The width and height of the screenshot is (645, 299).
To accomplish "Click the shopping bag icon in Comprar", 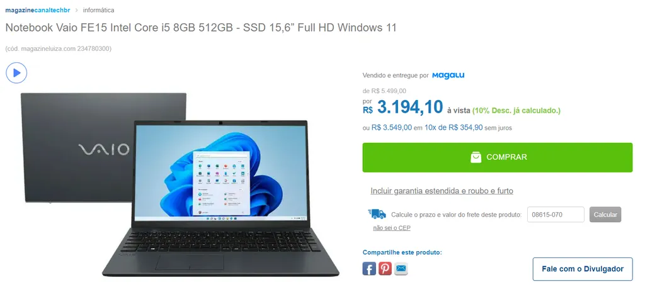I will [476, 157].
